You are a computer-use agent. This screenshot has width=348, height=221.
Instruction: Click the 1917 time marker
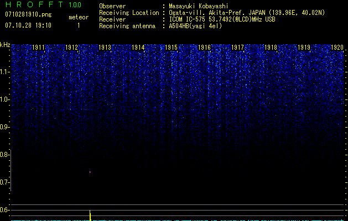tap(237, 48)
